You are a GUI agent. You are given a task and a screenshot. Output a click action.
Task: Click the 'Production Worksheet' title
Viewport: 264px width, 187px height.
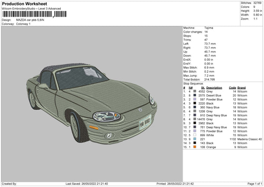25,4
